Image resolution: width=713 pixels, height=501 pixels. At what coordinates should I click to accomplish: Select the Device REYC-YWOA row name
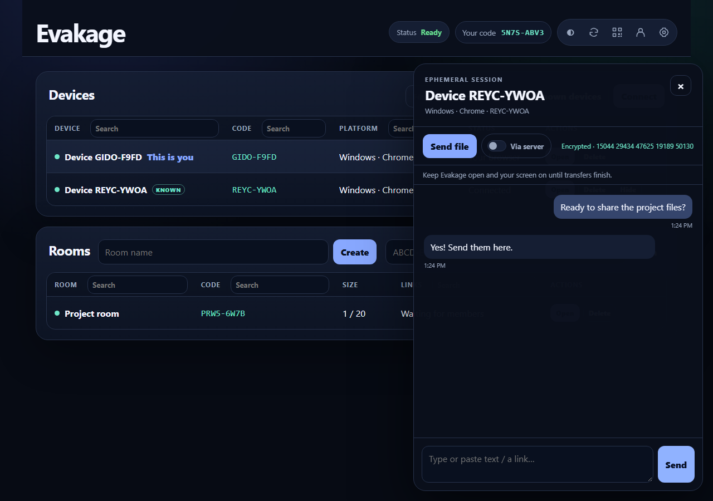pos(106,190)
